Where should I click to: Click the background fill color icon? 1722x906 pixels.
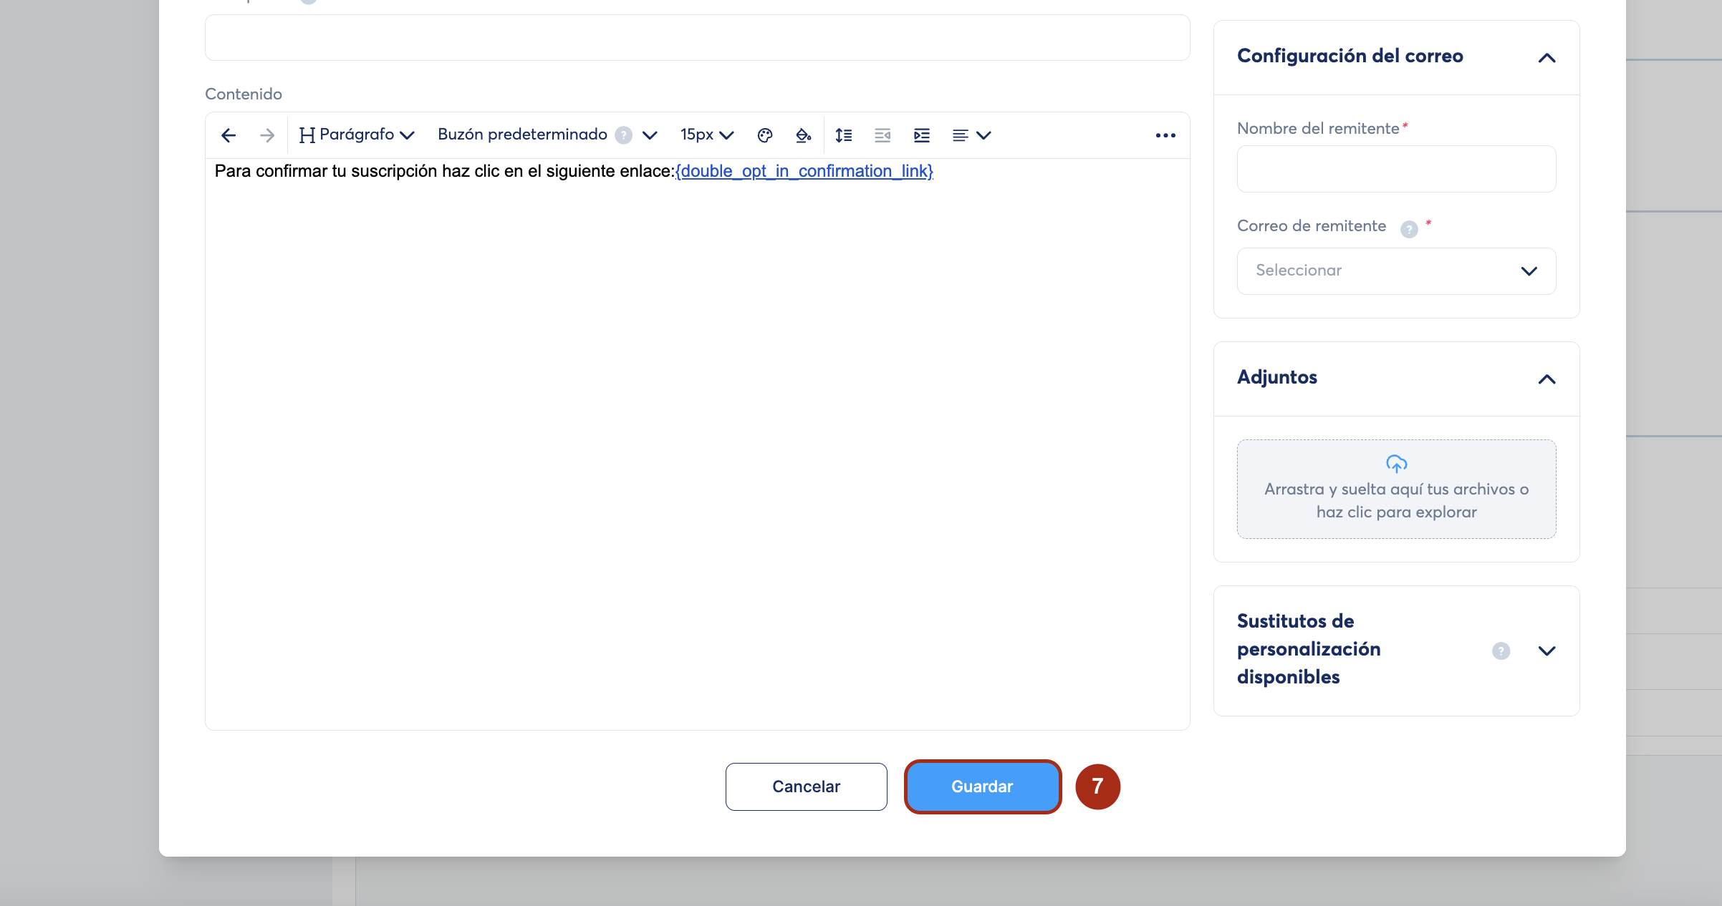point(804,135)
